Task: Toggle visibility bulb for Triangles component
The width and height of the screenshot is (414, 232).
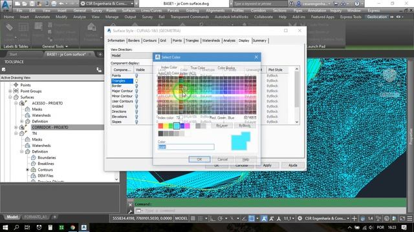Action: [136, 81]
